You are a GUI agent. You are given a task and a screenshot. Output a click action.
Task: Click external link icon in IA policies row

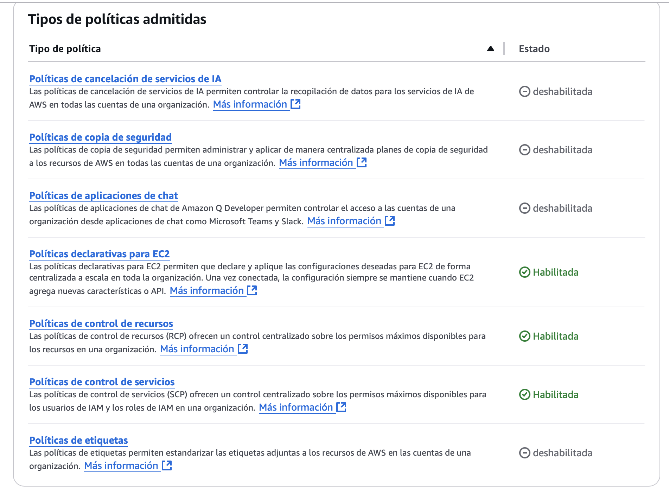[x=295, y=104]
